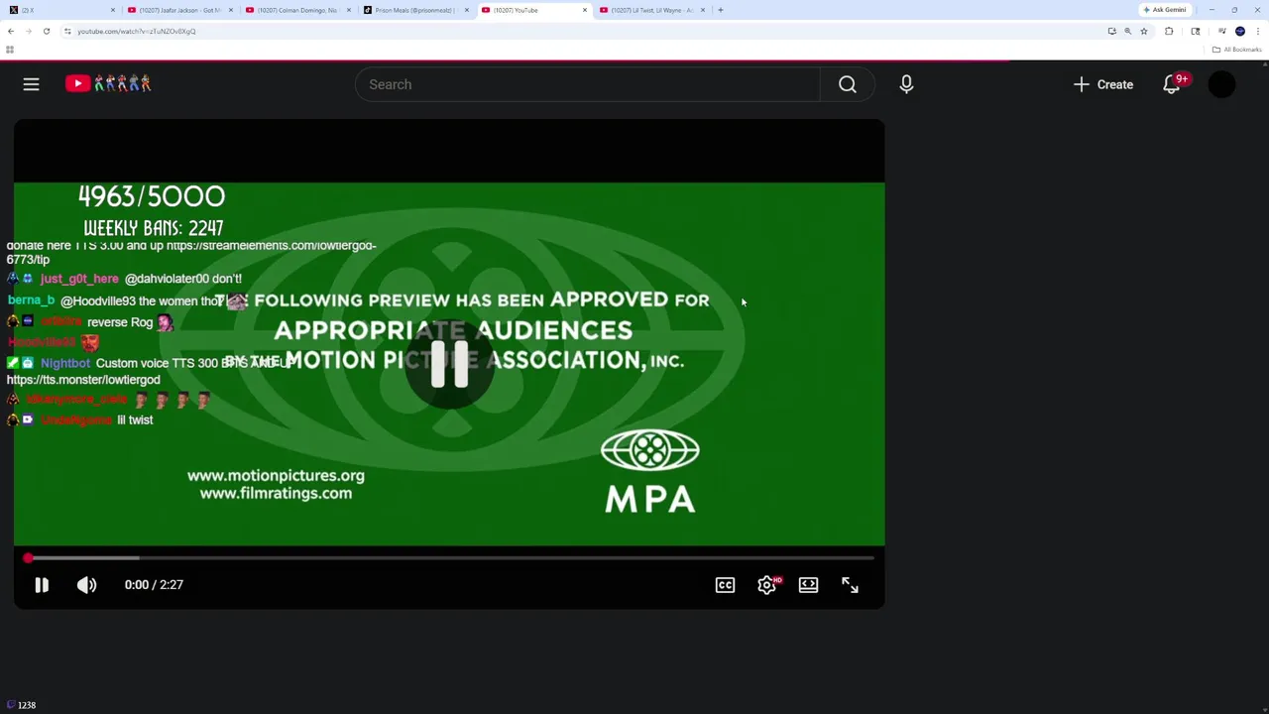The image size is (1269, 714).
Task: Go to YouTube home via logo
Action: point(108,84)
